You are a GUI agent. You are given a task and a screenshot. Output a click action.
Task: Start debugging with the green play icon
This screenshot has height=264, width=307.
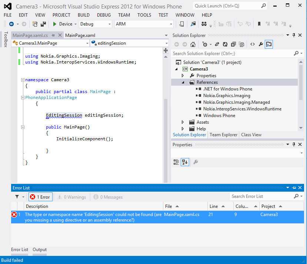[55, 24]
